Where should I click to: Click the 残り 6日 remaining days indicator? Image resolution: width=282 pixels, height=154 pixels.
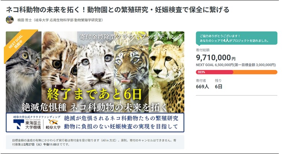[x=218, y=84]
